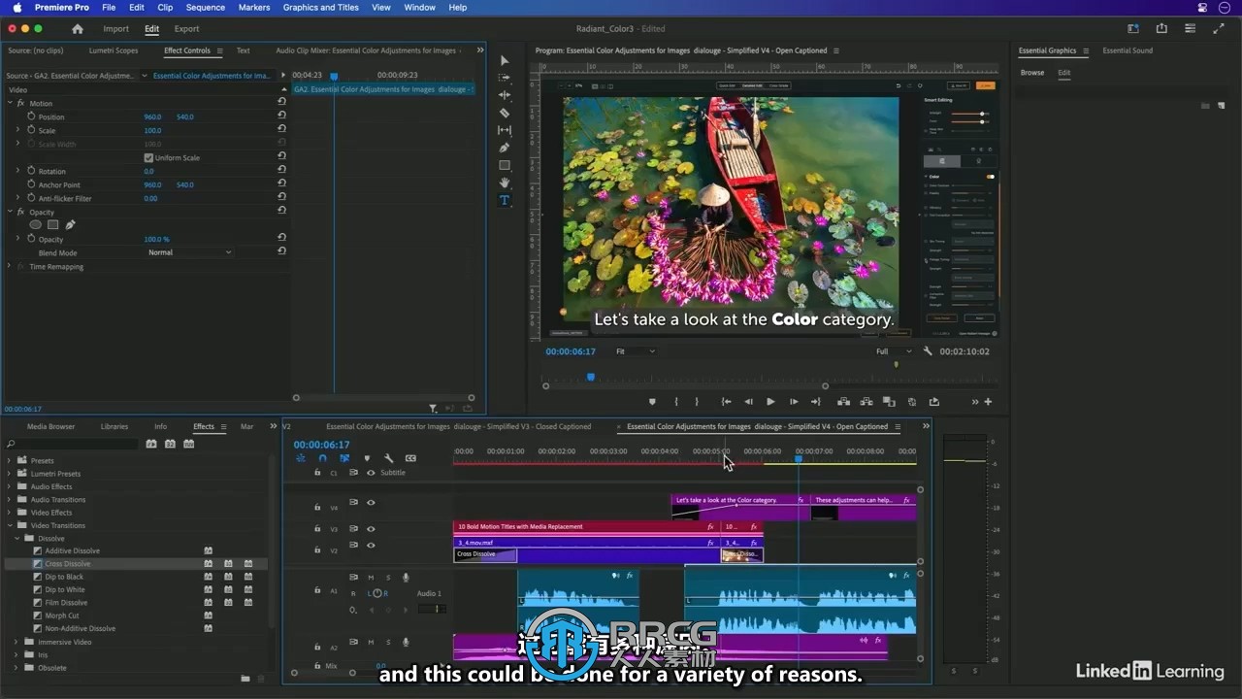Viewport: 1242px width, 699px height.
Task: Toggle animation stopwatch for Opacity
Action: coord(31,239)
